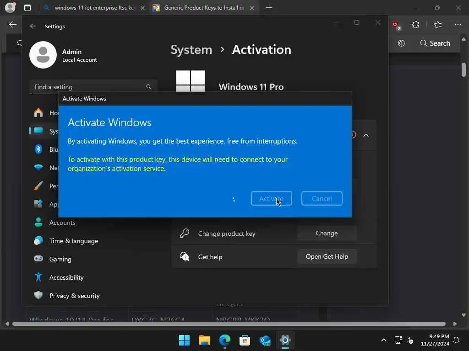Viewport: 469px width, 351px height.
Task: Click horizontal scrollbar right arrow
Action: click(x=455, y=324)
